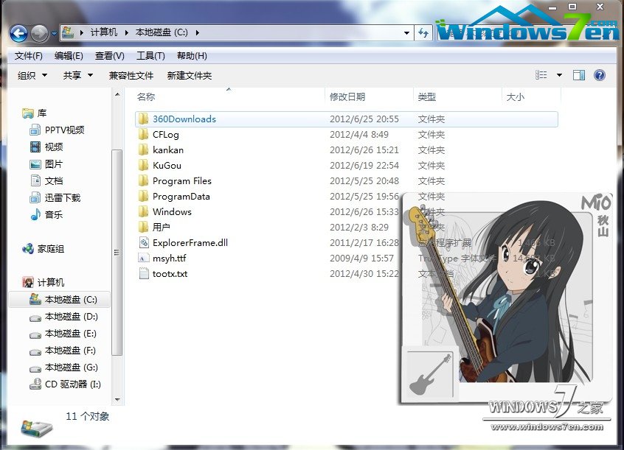Click 本地磁盘 (C:) breadcrumb segment
The height and width of the screenshot is (450, 624).
(162, 32)
